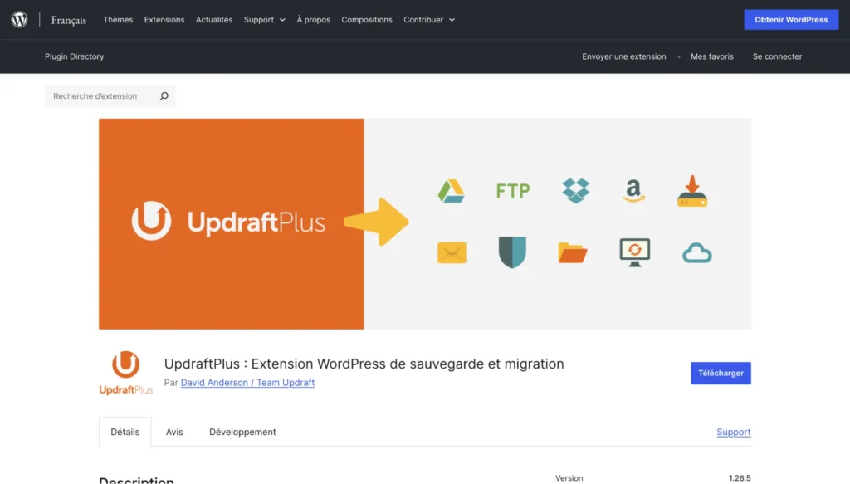The width and height of the screenshot is (850, 484).
Task: Click the UpdraftPlus circular logo in banner
Action: [x=151, y=221]
